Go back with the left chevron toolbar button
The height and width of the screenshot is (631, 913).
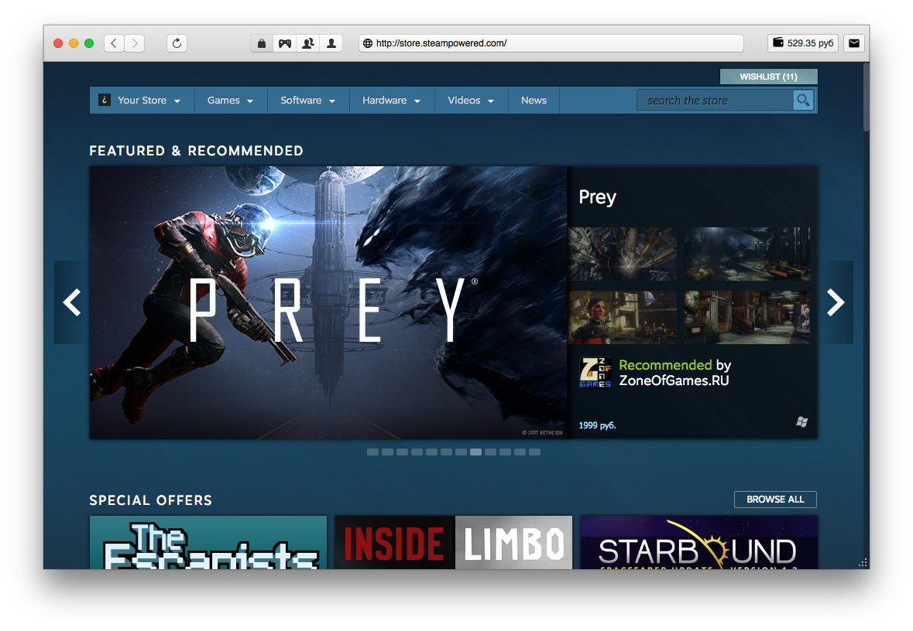(x=114, y=43)
